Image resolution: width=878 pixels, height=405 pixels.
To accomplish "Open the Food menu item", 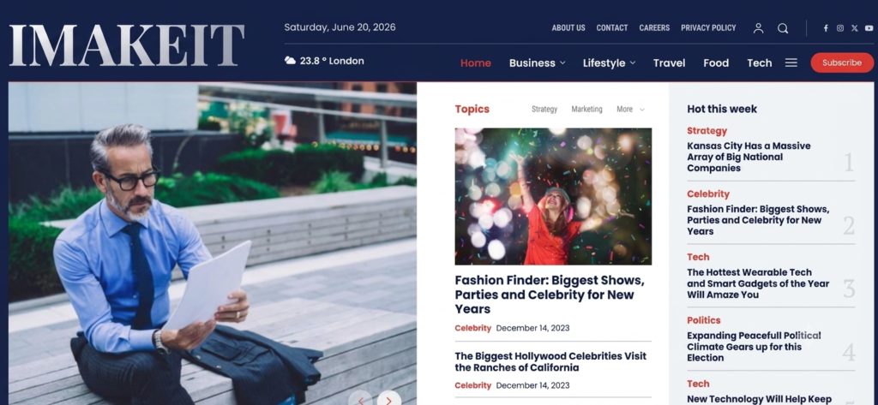I will (716, 63).
